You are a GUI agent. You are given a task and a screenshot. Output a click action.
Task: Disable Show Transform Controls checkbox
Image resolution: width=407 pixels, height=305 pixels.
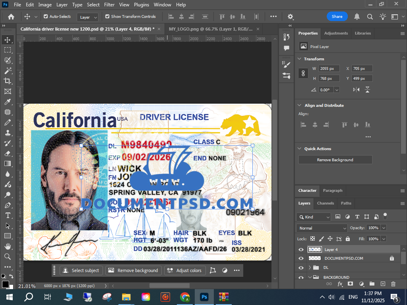coord(107,17)
